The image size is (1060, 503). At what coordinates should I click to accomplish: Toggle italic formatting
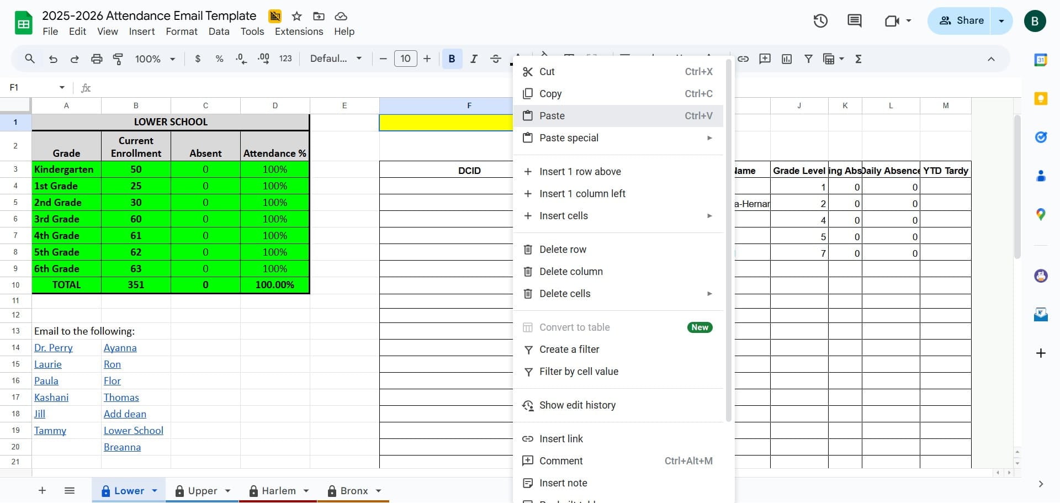474,59
